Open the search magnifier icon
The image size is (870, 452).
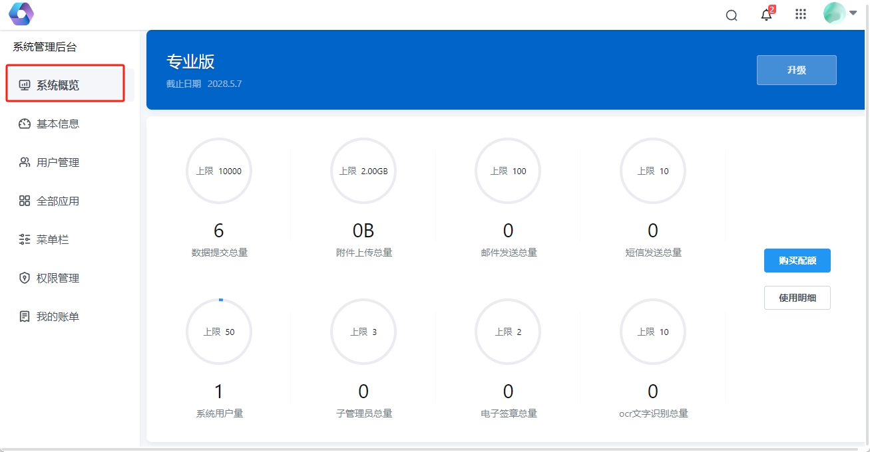[x=732, y=15]
